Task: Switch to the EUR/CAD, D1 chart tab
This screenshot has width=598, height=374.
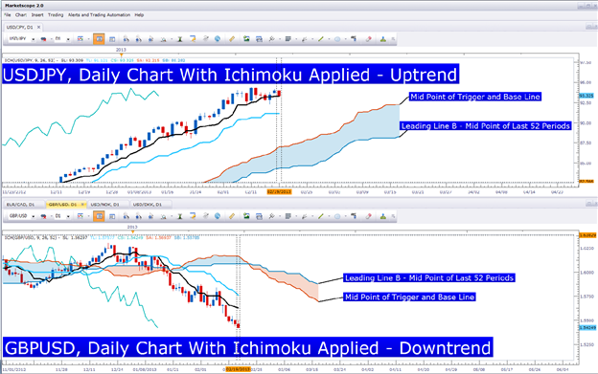Action: (x=20, y=205)
